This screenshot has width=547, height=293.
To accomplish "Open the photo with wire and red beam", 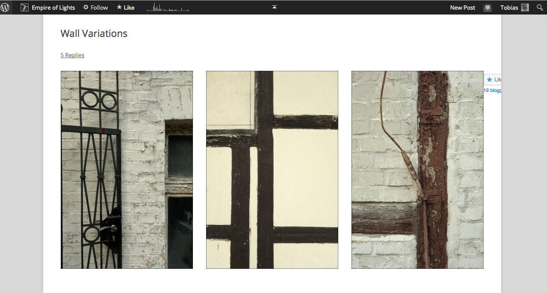I will pos(418,170).
